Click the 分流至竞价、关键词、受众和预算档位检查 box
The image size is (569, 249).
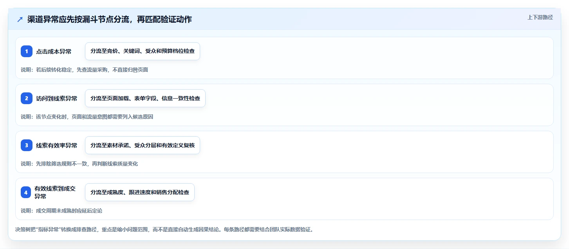pyautogui.click(x=143, y=51)
